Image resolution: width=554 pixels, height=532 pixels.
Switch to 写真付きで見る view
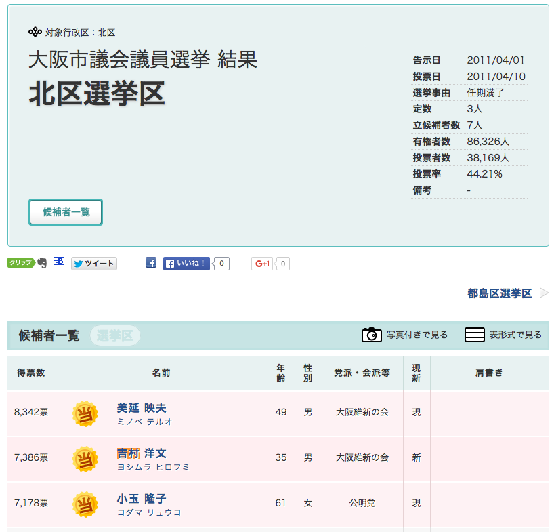pyautogui.click(x=417, y=335)
